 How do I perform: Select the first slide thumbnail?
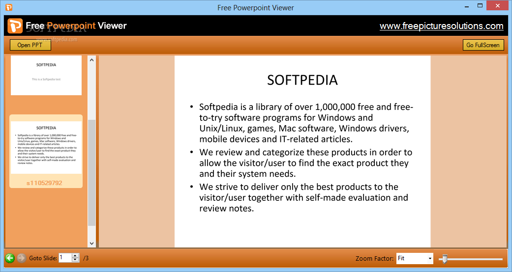coord(46,75)
